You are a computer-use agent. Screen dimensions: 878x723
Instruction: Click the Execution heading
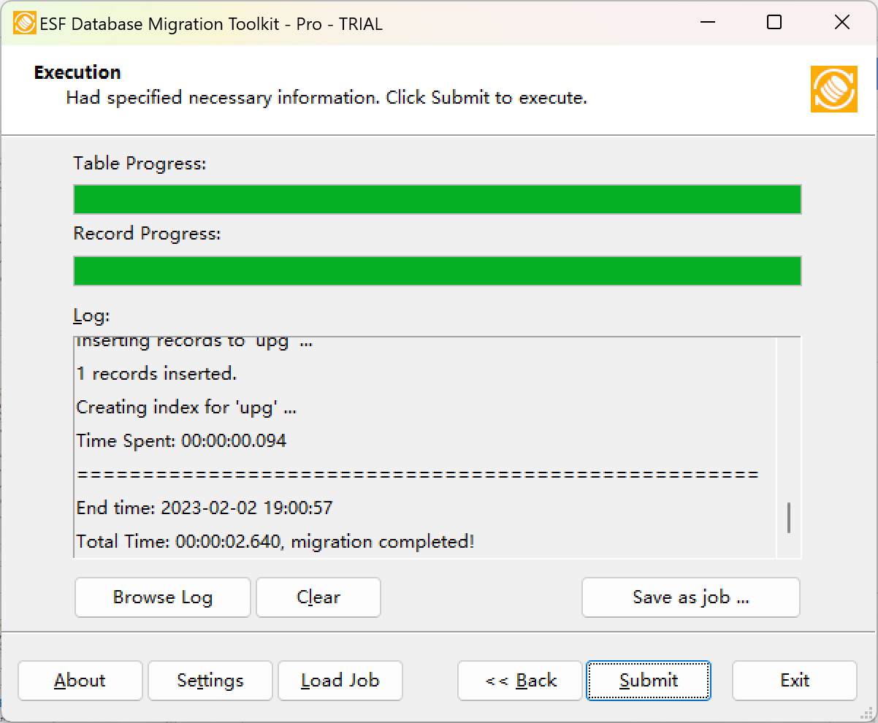[77, 72]
